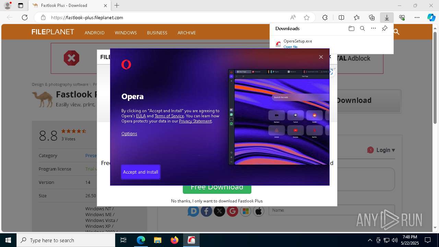This screenshot has width=439, height=247.
Task: Open the ARCHIVE menu on FilePlanet
Action: 187,33
